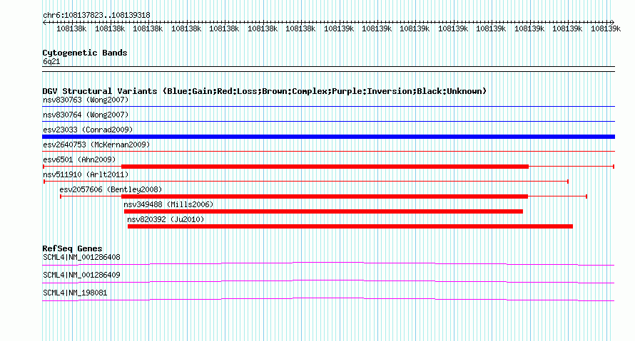Click the thin red line under esv2640753 (McKernan2009)
The width and height of the screenshot is (635, 341).
pyautogui.click(x=328, y=152)
